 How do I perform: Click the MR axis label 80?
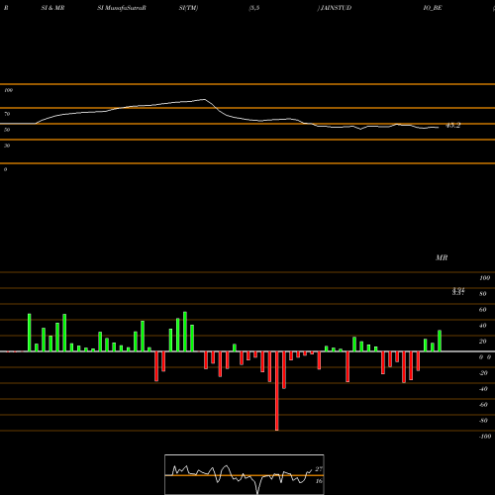pyautogui.click(x=483, y=294)
